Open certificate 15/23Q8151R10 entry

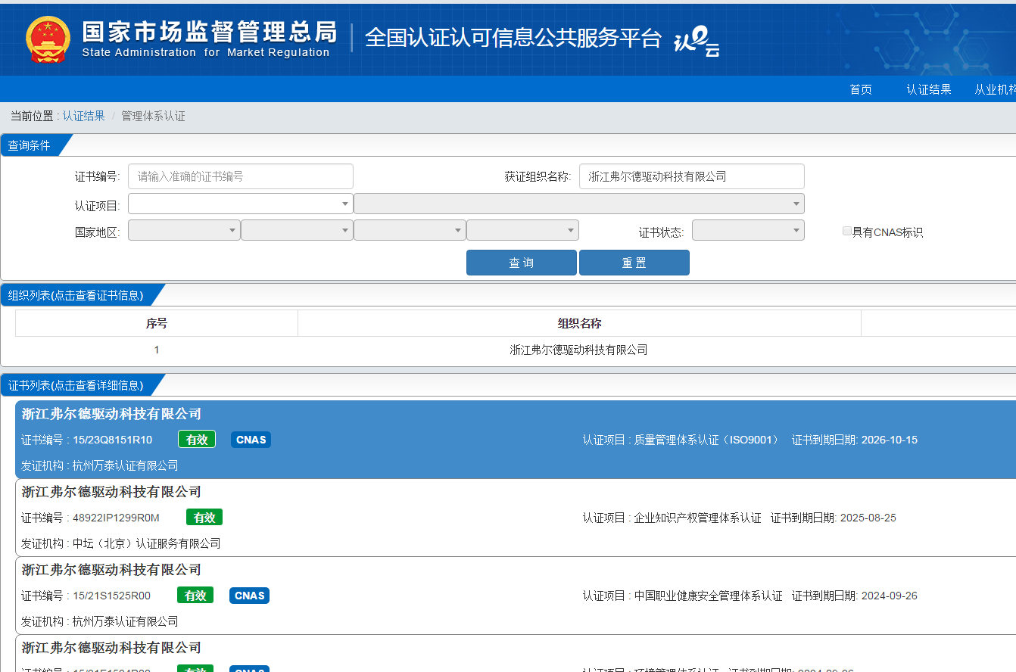(x=516, y=440)
